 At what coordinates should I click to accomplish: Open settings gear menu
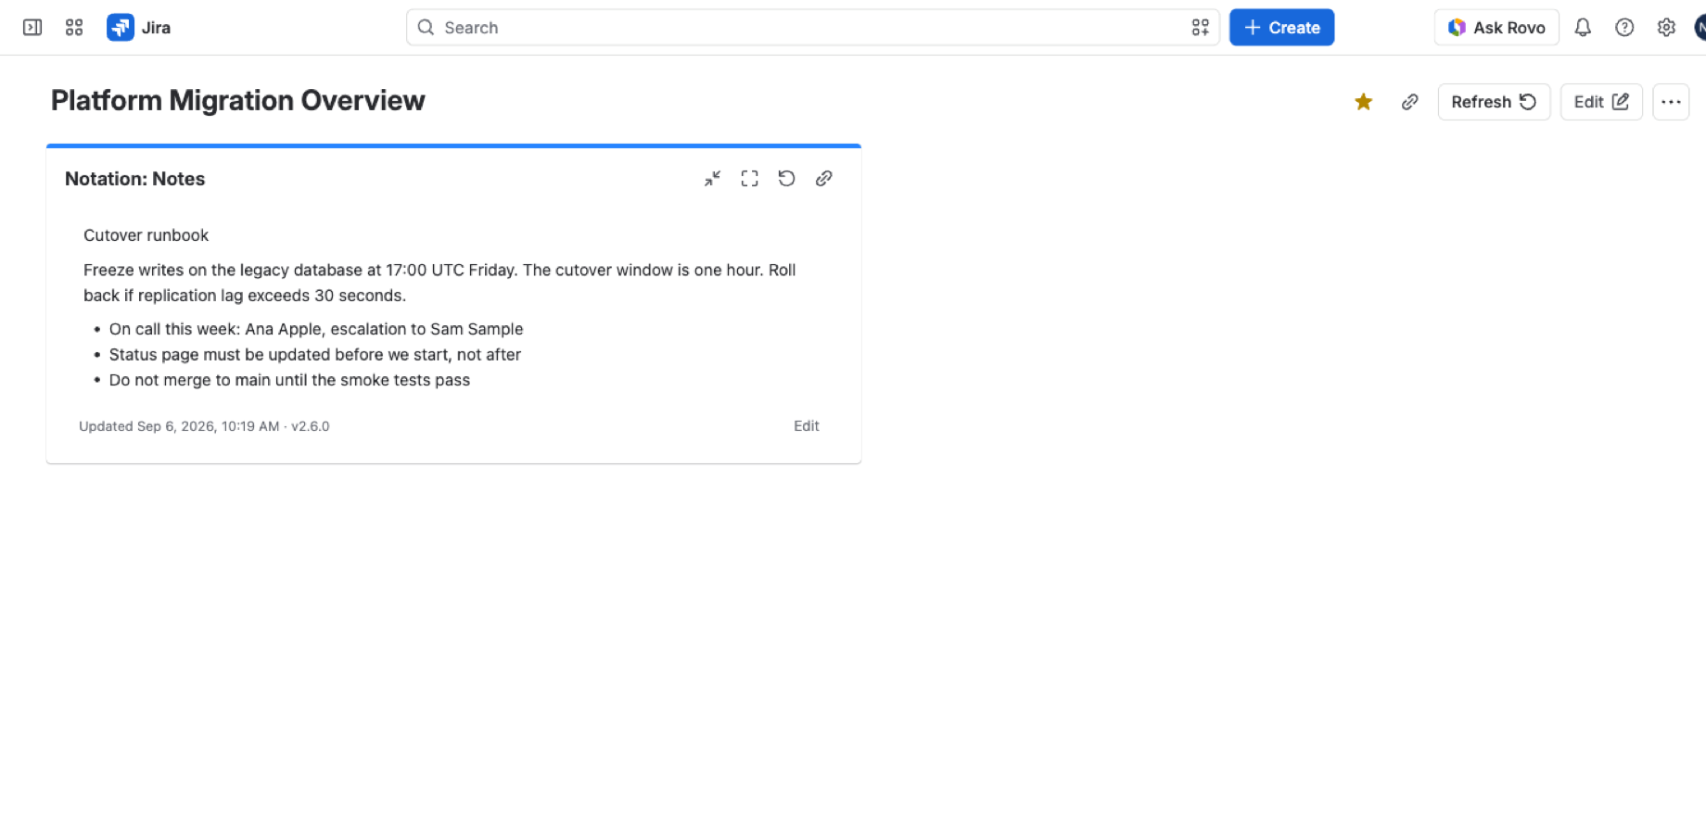coord(1666,28)
